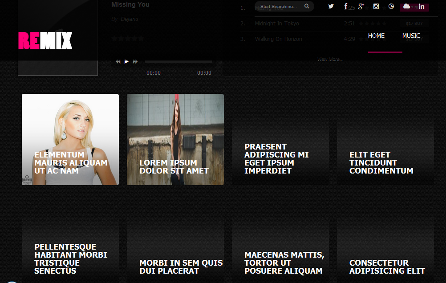Open Lorem Ipsum Dolor Sit Amet card

pyautogui.click(x=175, y=139)
